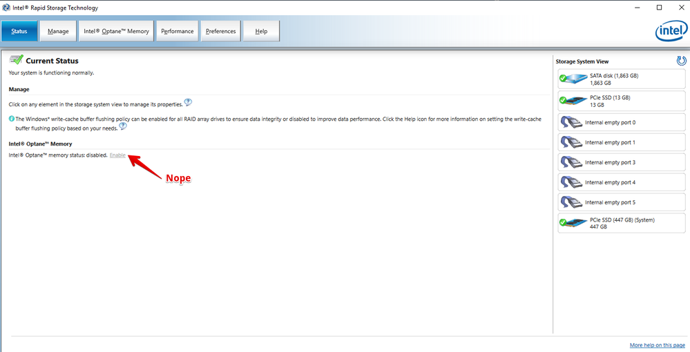Click the 'Storage System View' heading
The height and width of the screenshot is (352, 690).
(582, 61)
